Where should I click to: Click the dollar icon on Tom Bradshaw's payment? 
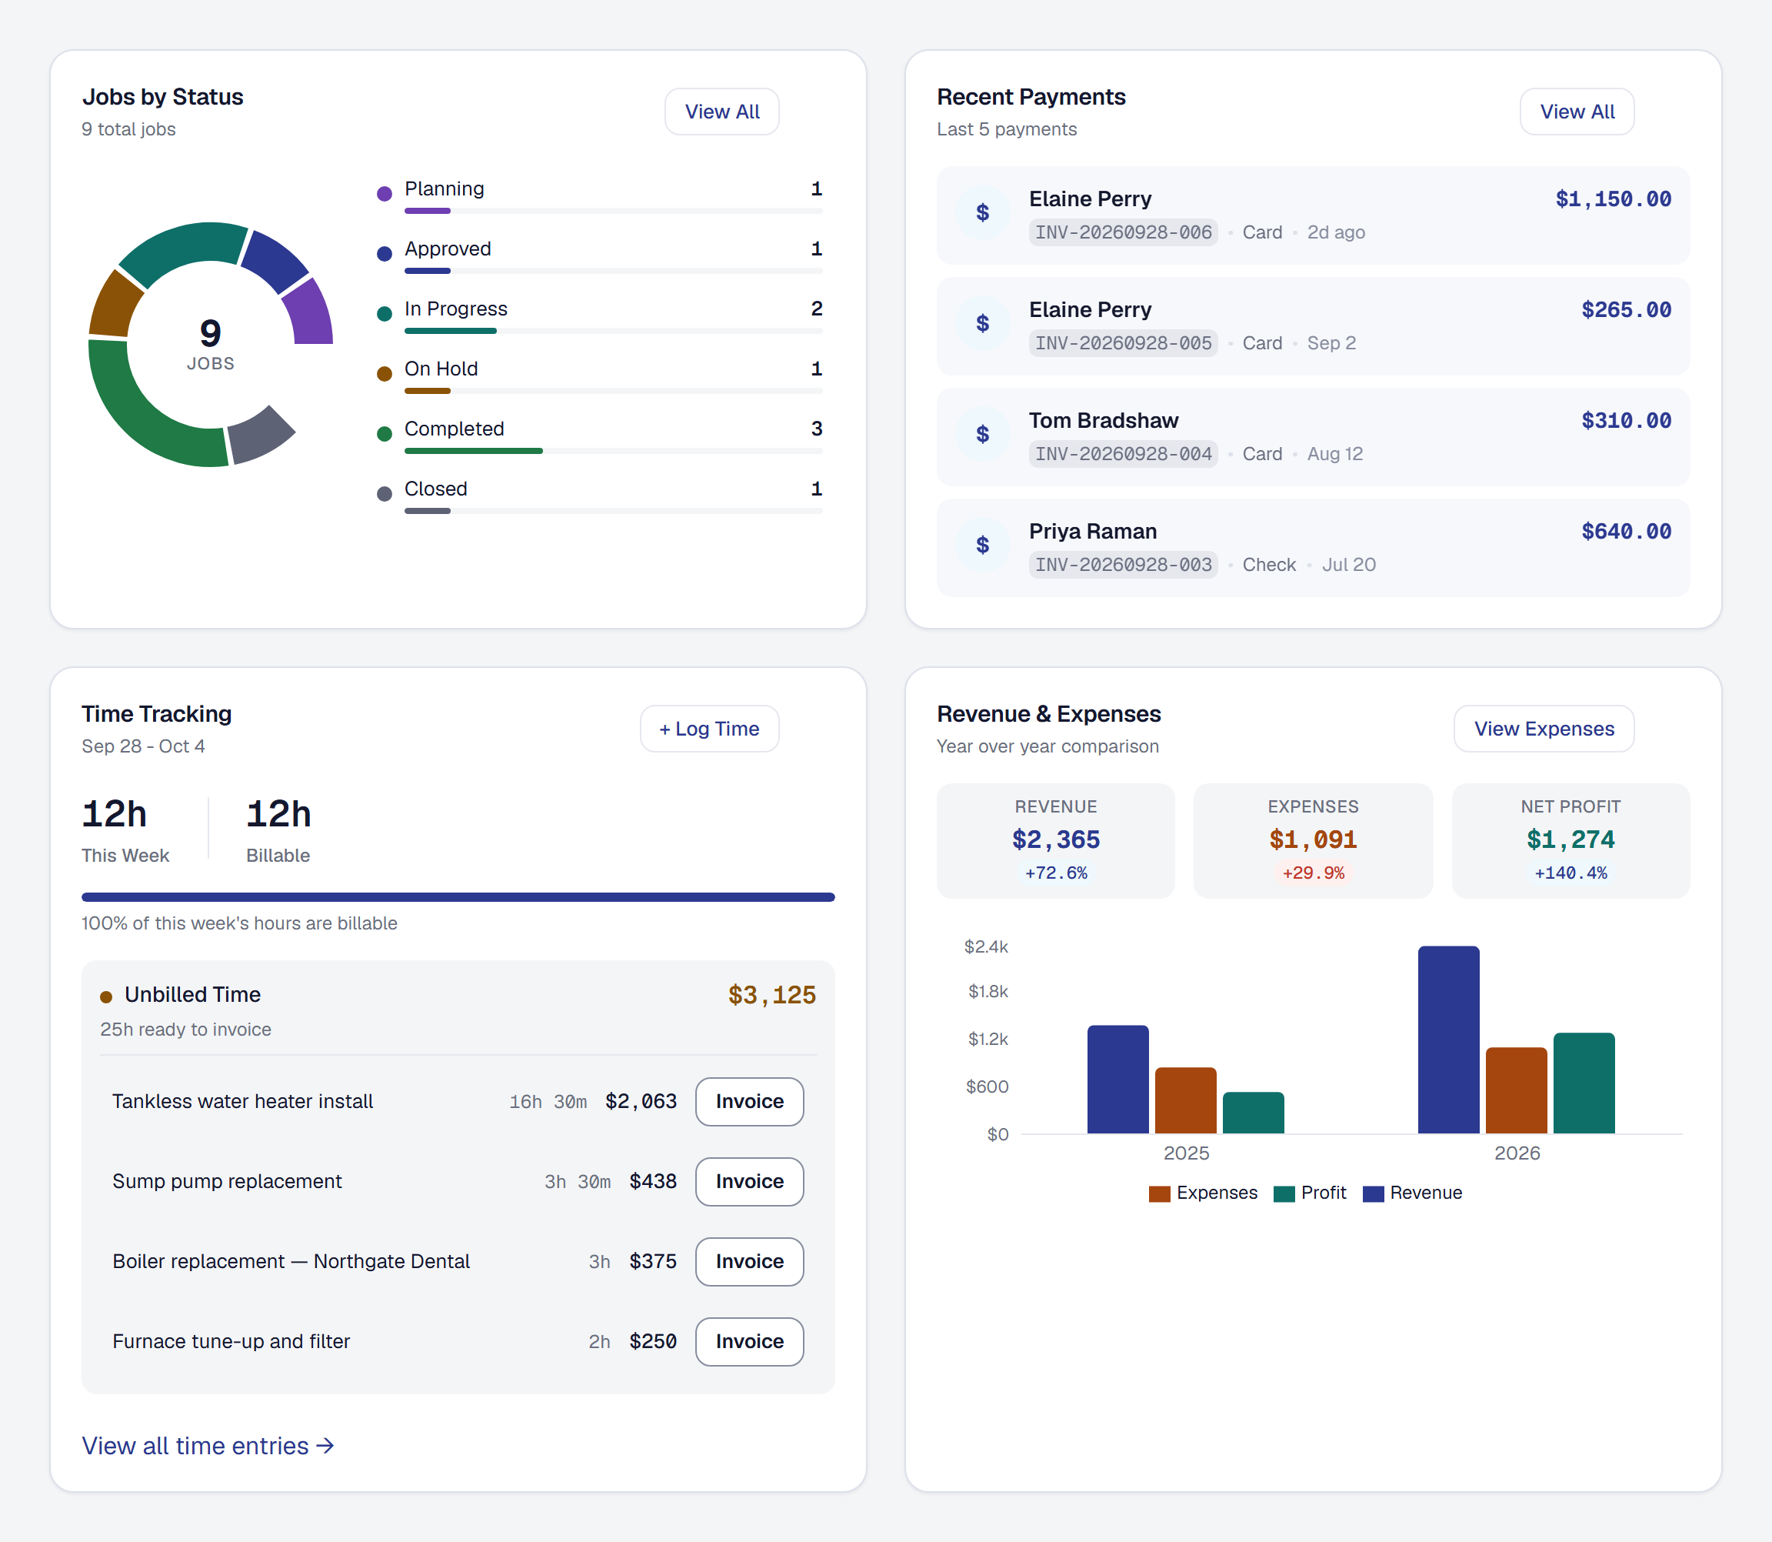[x=982, y=436]
